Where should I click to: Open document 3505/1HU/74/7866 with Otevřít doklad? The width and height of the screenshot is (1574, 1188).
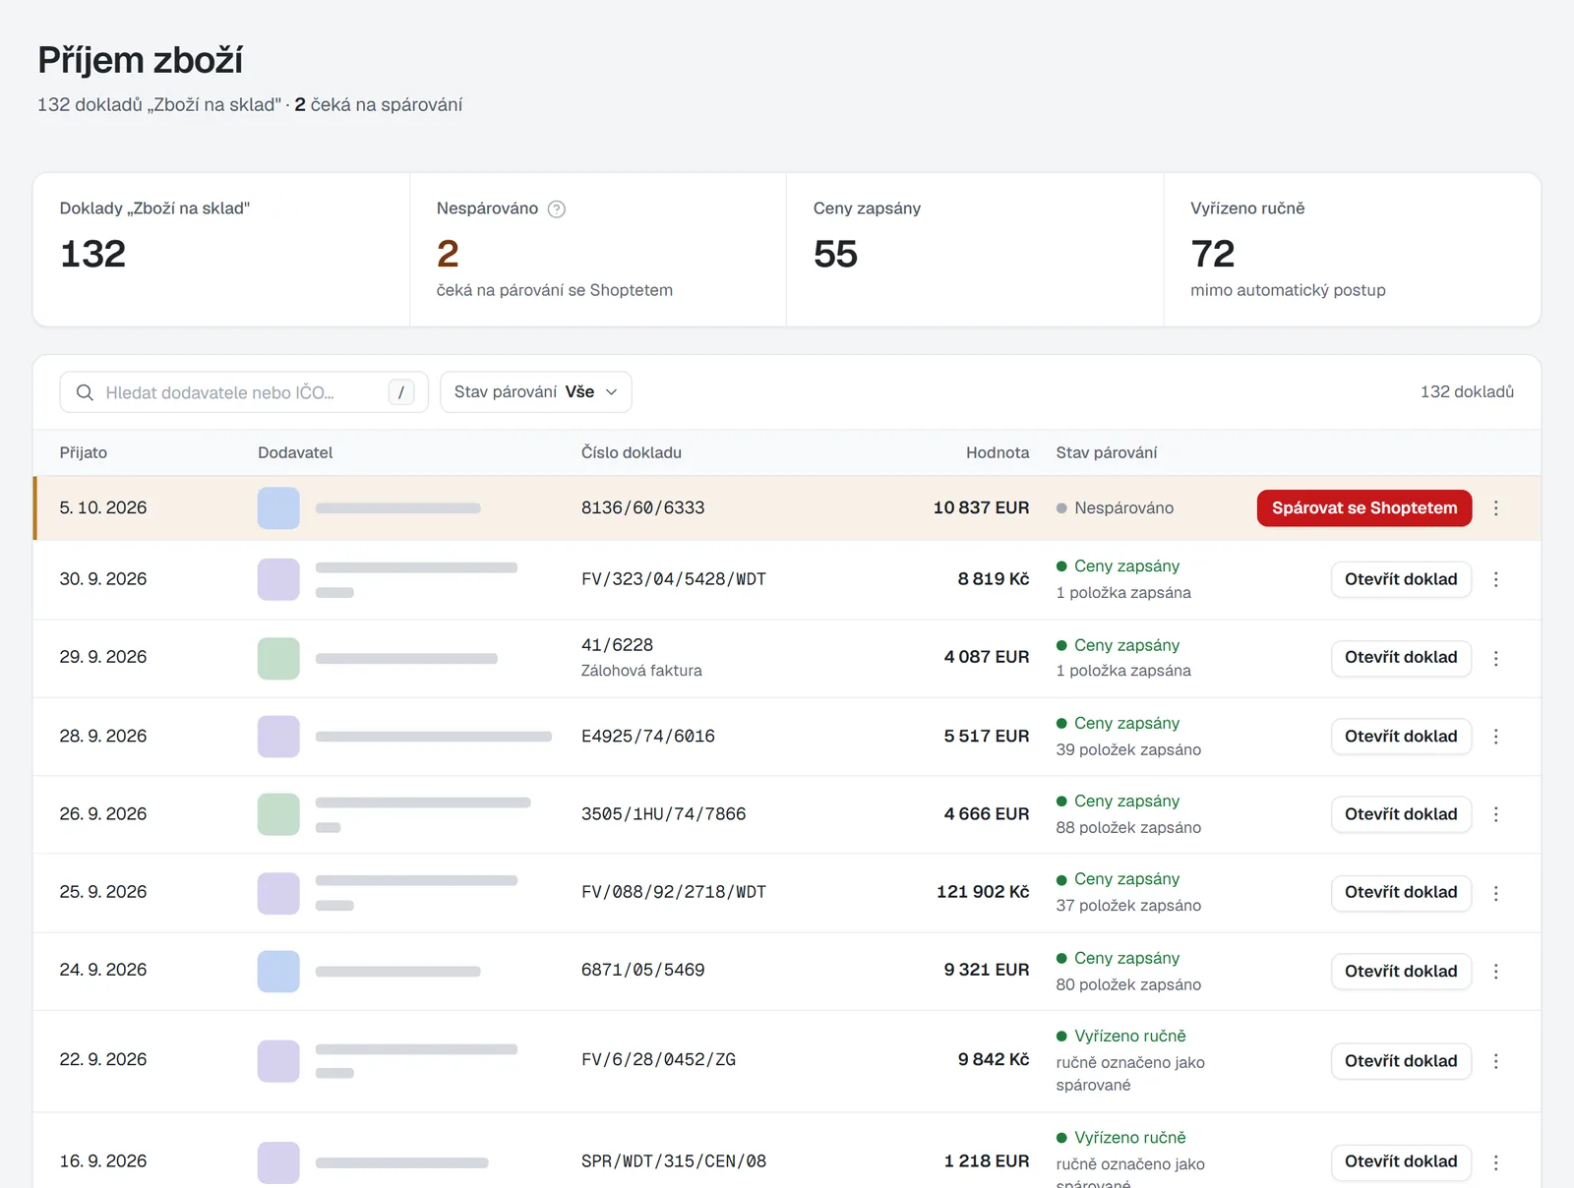pyautogui.click(x=1401, y=814)
